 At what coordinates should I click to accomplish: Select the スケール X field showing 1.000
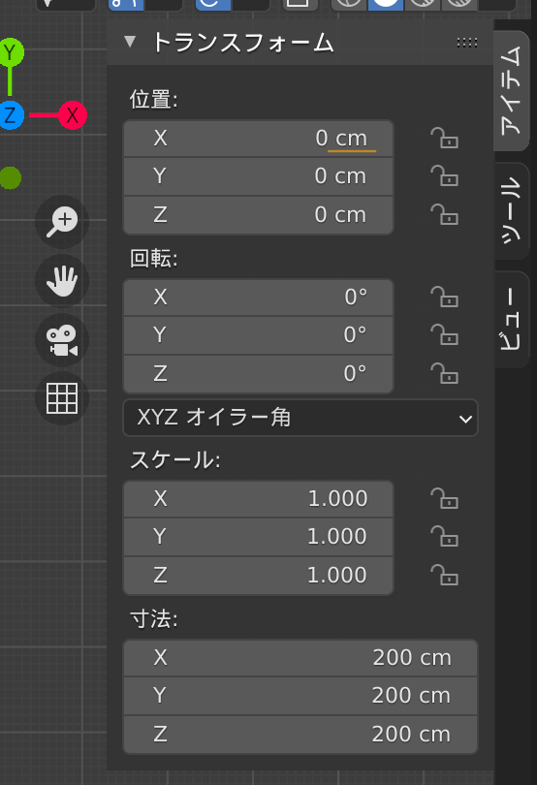pyautogui.click(x=259, y=499)
